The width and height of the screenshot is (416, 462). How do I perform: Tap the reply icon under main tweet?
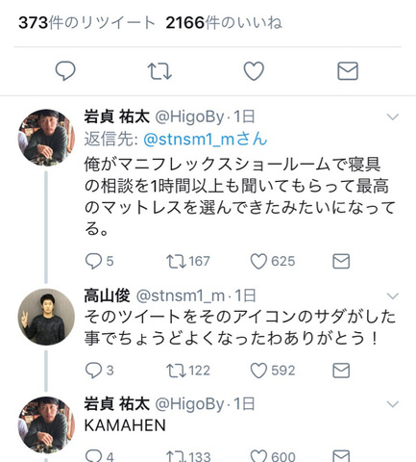tap(65, 70)
